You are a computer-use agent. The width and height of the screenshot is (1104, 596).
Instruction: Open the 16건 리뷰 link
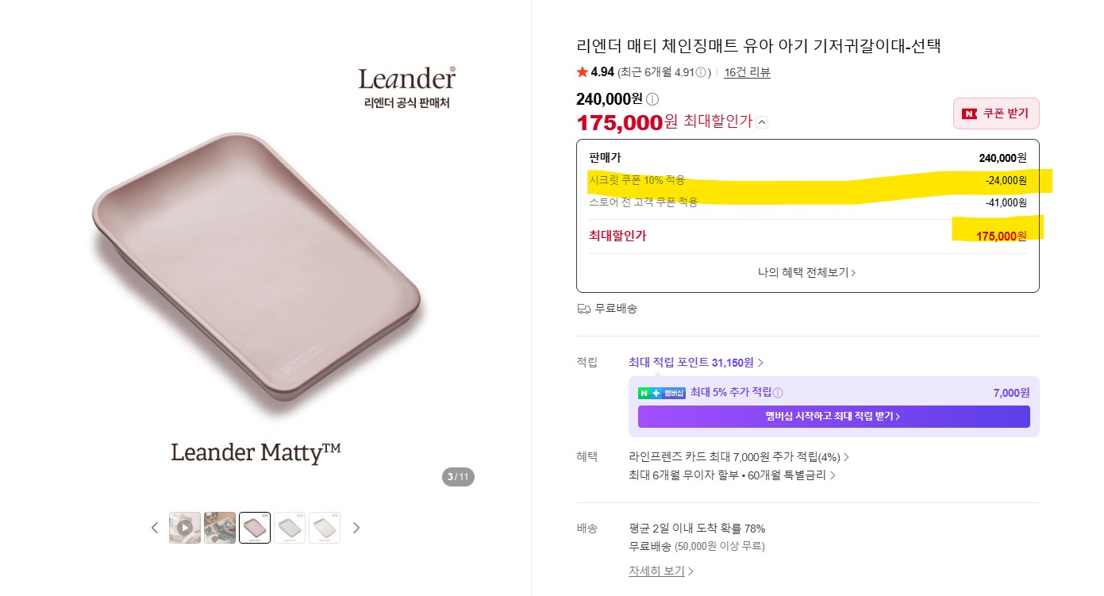pos(747,72)
